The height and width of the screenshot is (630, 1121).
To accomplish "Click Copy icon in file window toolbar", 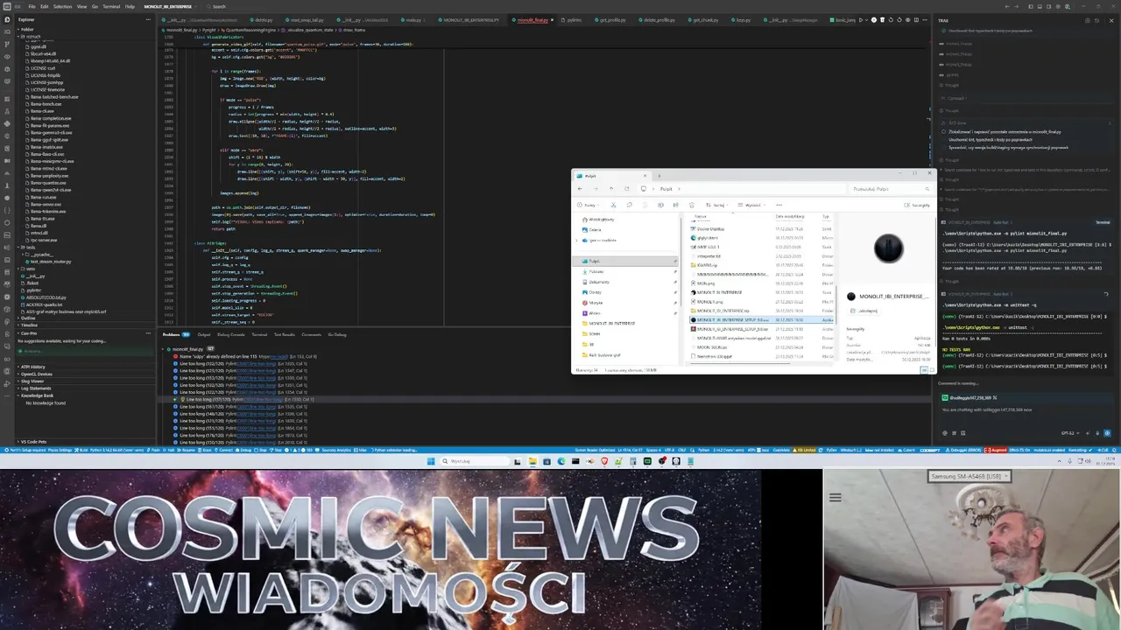I will coord(630,205).
